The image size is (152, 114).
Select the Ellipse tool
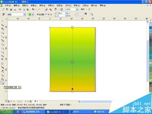click(x=2, y=48)
